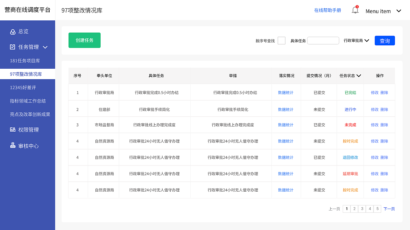
Task: Click the 退回修改 status text
Action: click(x=350, y=157)
